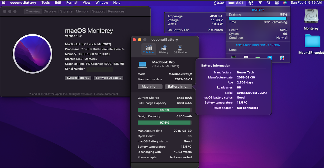Click the Newer Tech manufacturer value
Screen dimensions: 324x168
point(245,72)
